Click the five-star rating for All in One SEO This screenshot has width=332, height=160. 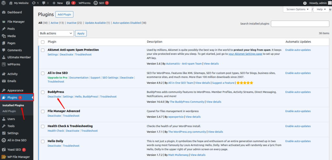(245, 83)
